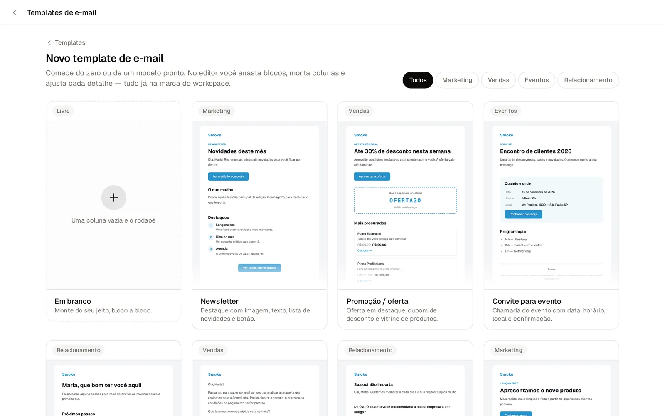Screen dimensions: 665x416
Task: Open the Sua opinião importa template
Action: [x=405, y=388]
